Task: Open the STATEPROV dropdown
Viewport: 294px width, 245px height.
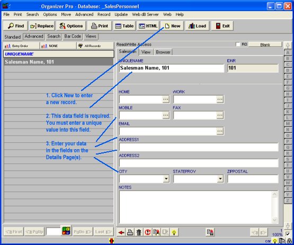Action: pyautogui.click(x=220, y=179)
